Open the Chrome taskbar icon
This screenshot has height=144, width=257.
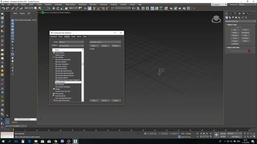[x=55, y=141]
